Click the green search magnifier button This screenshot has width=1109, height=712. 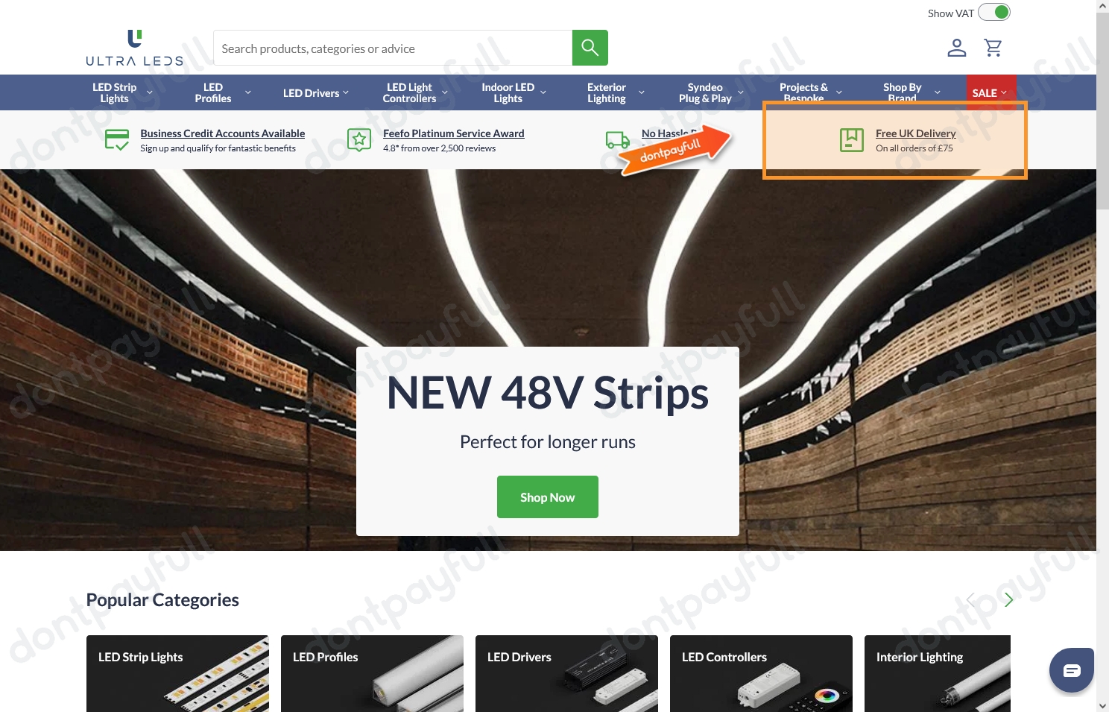click(590, 48)
